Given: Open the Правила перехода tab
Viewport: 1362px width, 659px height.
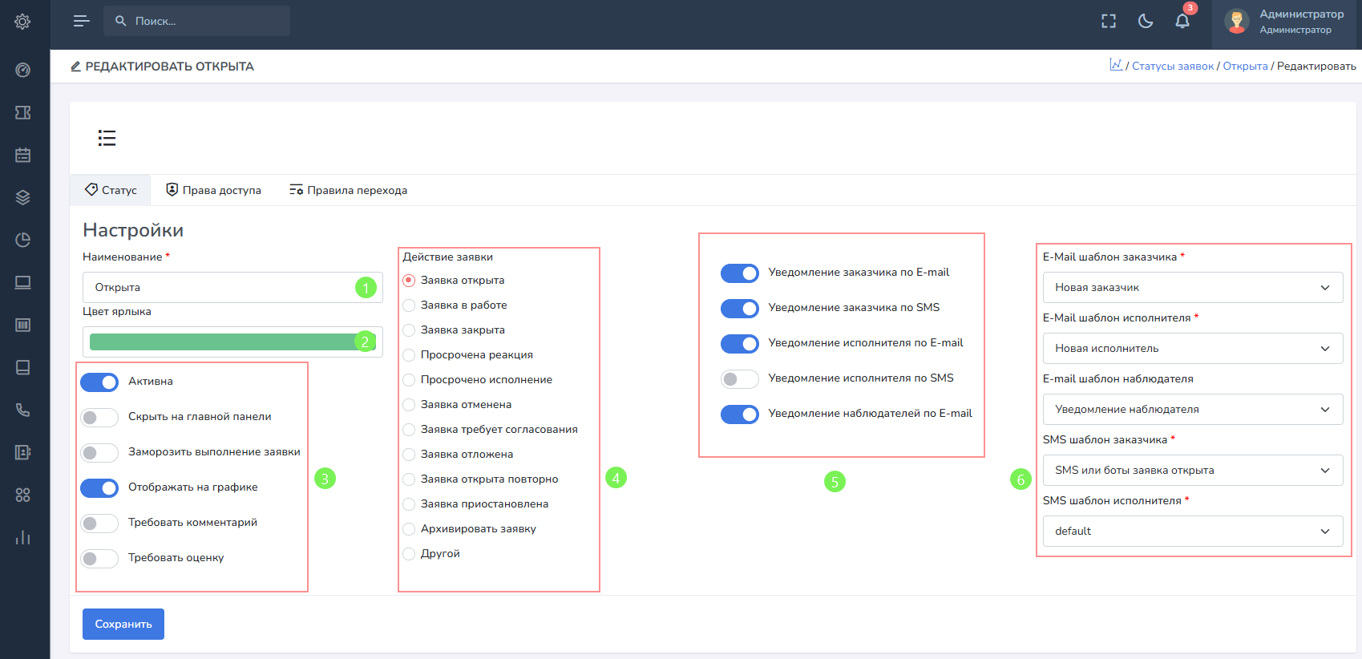Looking at the screenshot, I should click(x=348, y=190).
